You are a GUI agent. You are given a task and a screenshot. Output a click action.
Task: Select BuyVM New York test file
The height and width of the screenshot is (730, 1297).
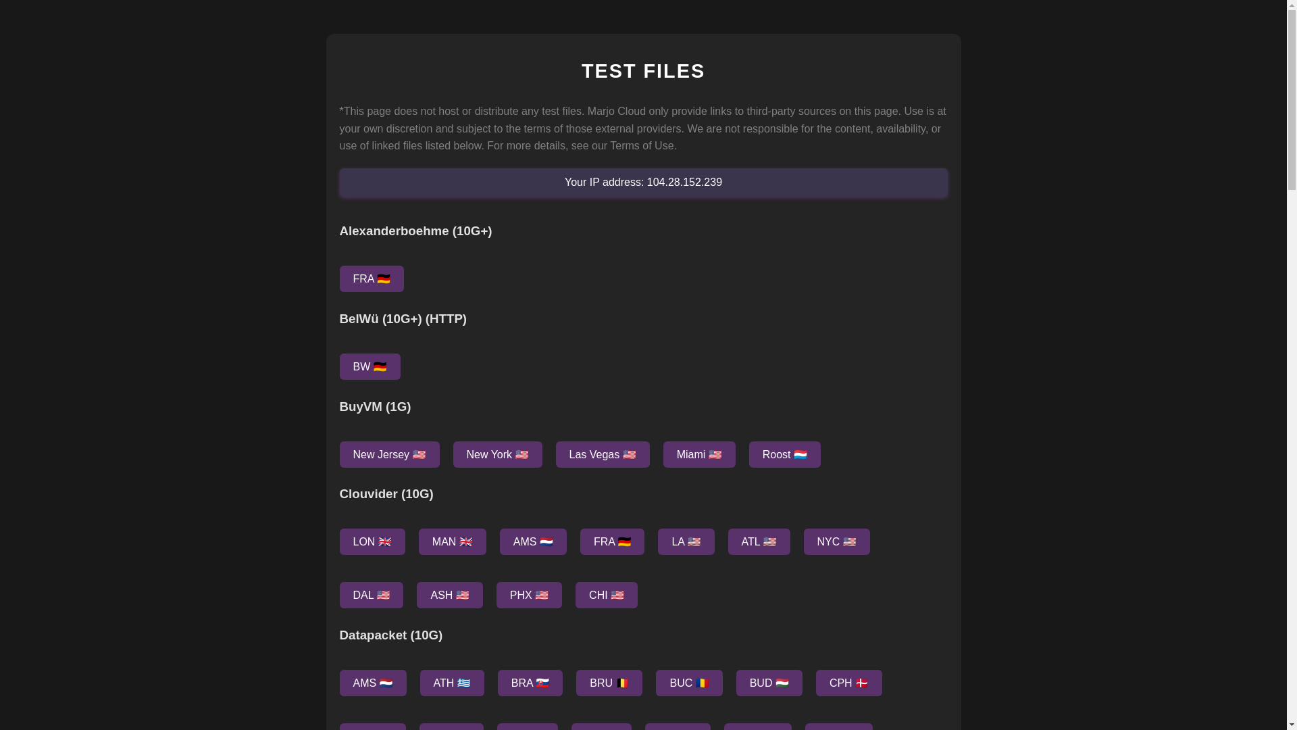click(497, 454)
